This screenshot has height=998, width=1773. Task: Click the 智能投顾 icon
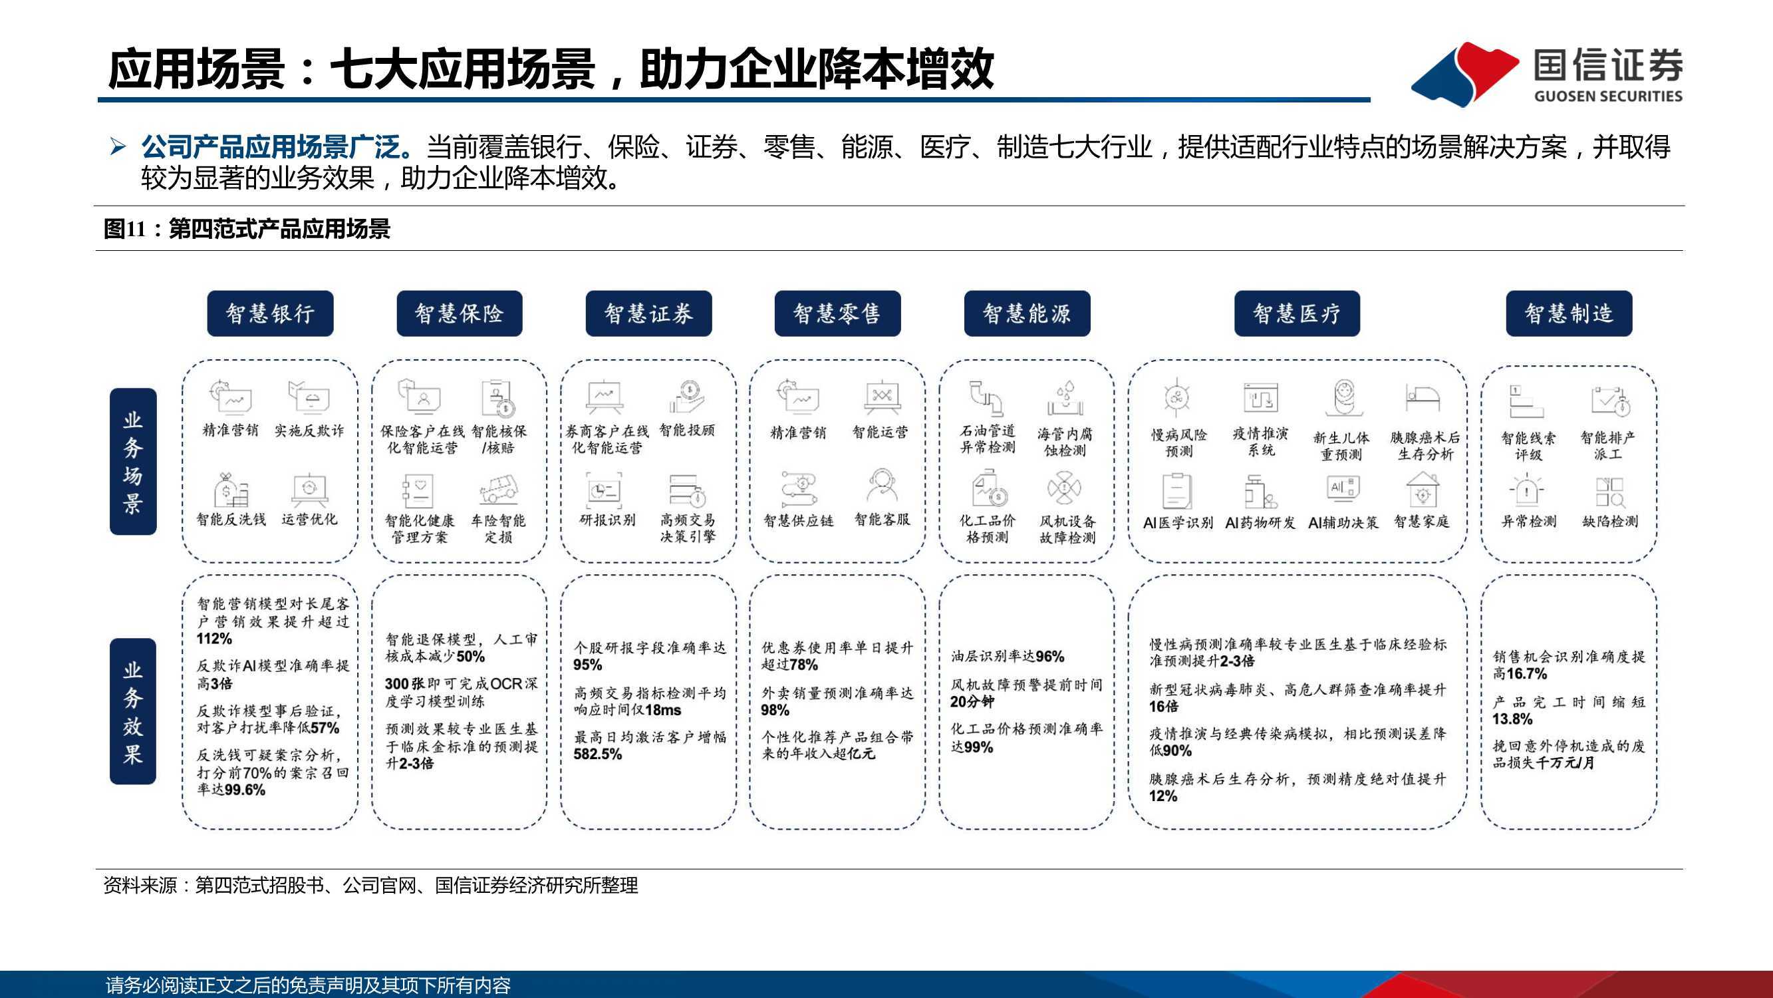686,397
